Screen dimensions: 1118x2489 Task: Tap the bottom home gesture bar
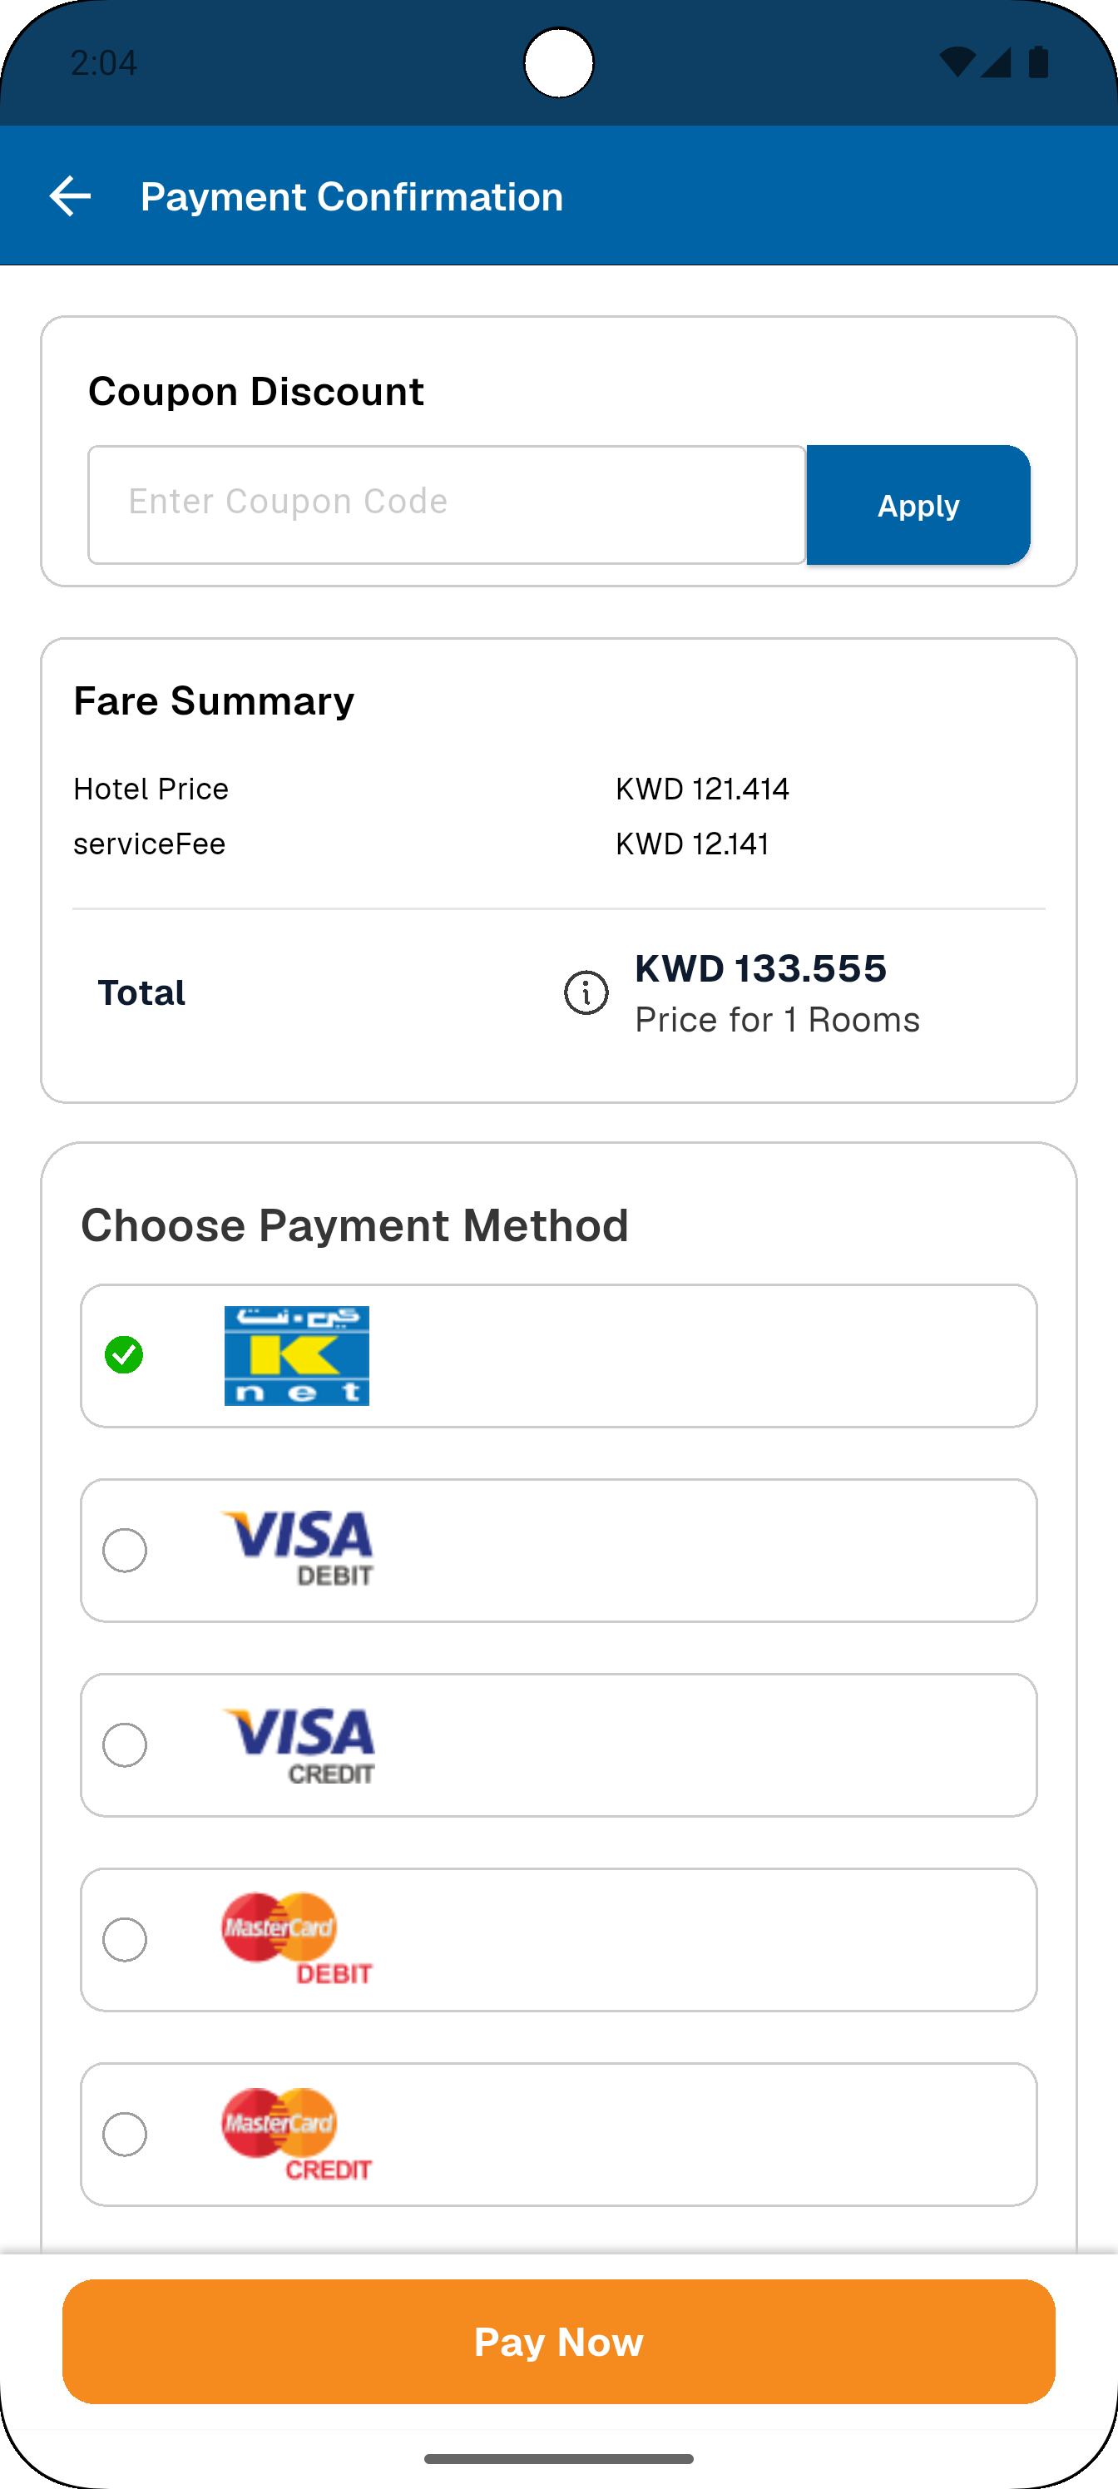click(558, 2458)
